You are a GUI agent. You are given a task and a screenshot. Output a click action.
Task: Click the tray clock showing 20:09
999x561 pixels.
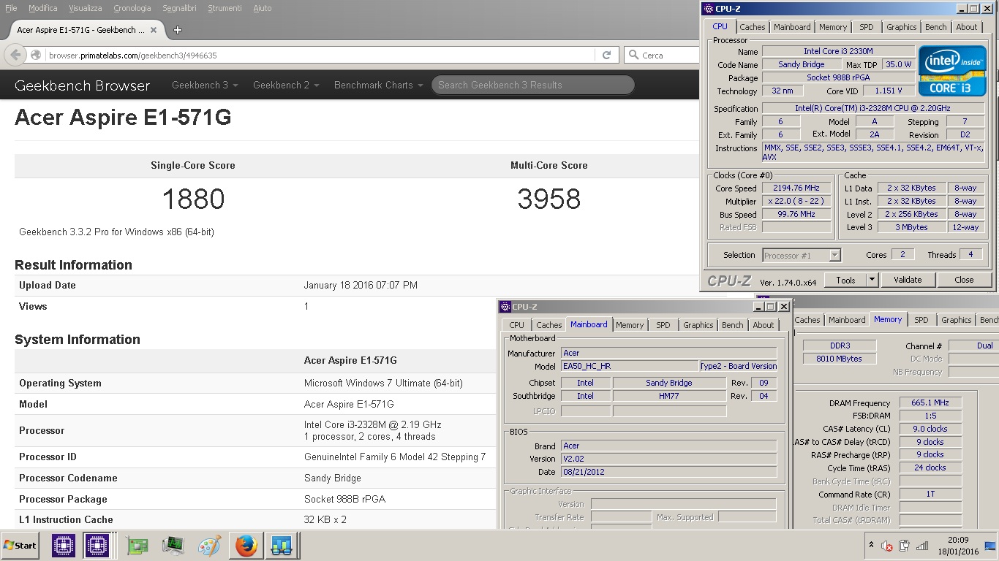tap(959, 541)
